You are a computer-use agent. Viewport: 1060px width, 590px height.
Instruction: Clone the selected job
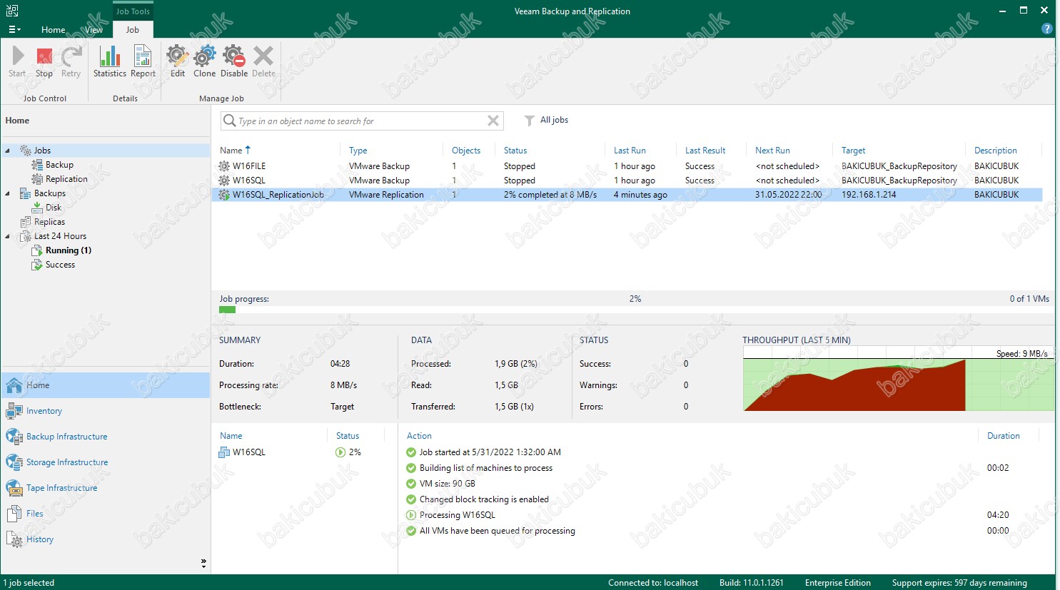[204, 61]
